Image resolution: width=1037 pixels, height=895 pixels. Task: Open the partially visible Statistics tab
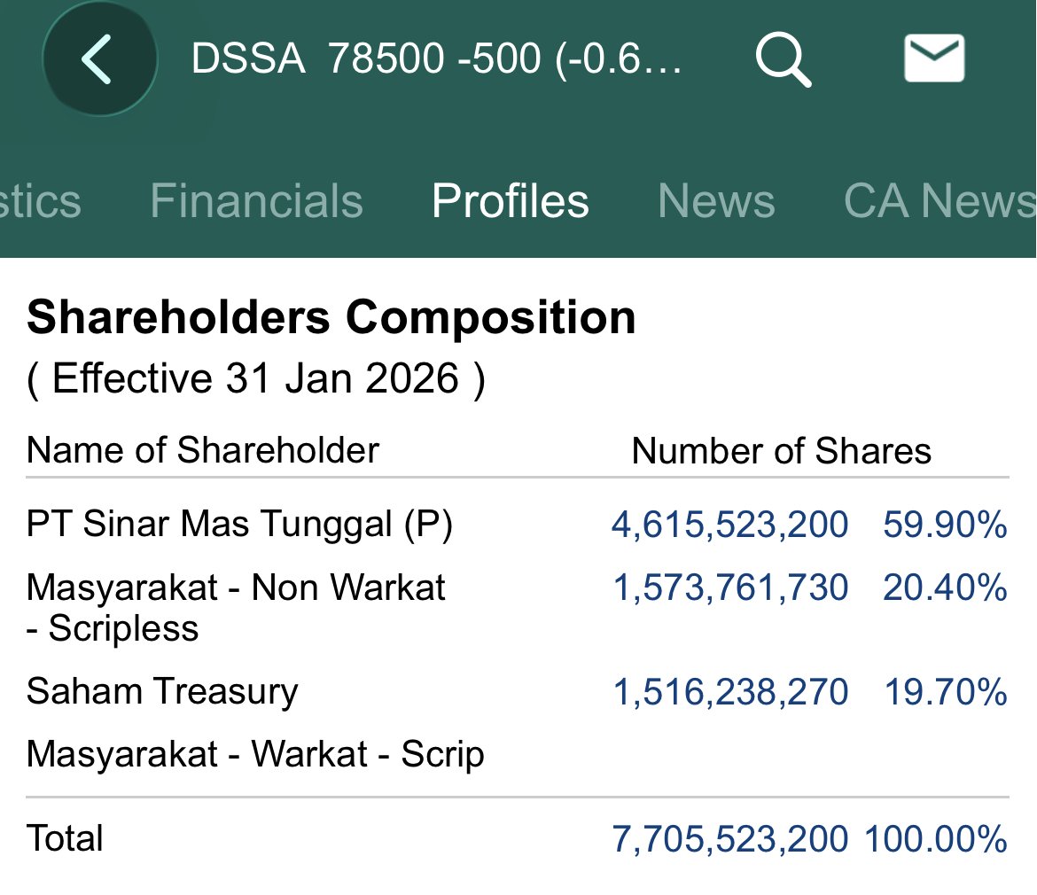pyautogui.click(x=41, y=200)
